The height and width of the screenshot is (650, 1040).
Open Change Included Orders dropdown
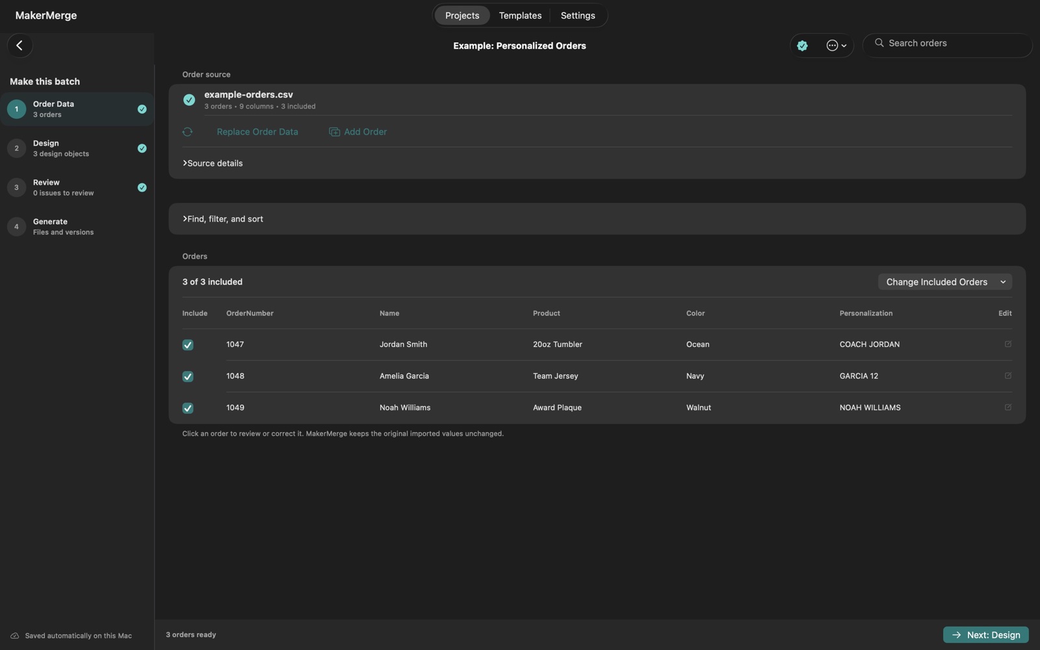point(945,282)
